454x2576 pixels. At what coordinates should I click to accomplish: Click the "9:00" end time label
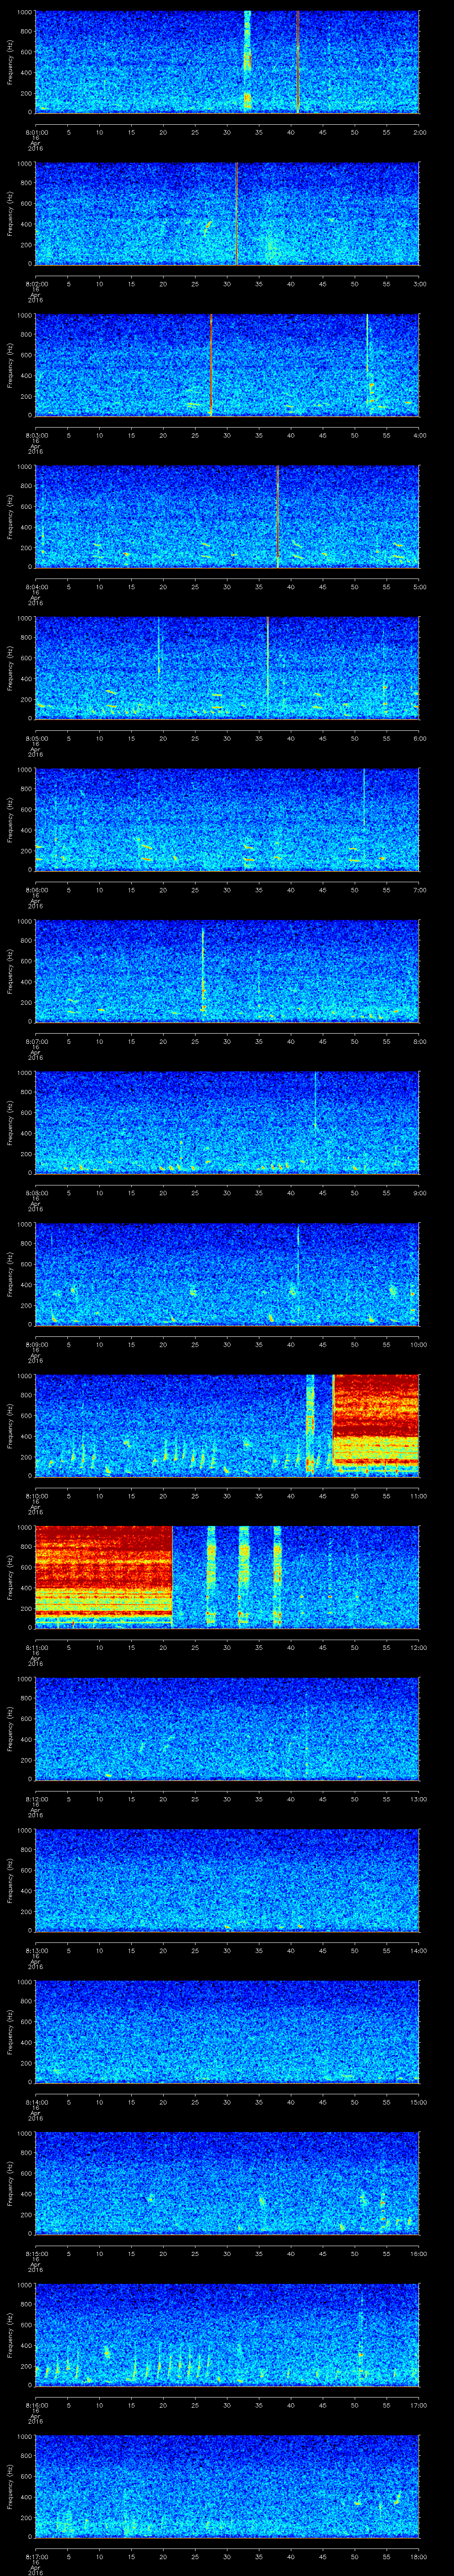pos(419,1193)
